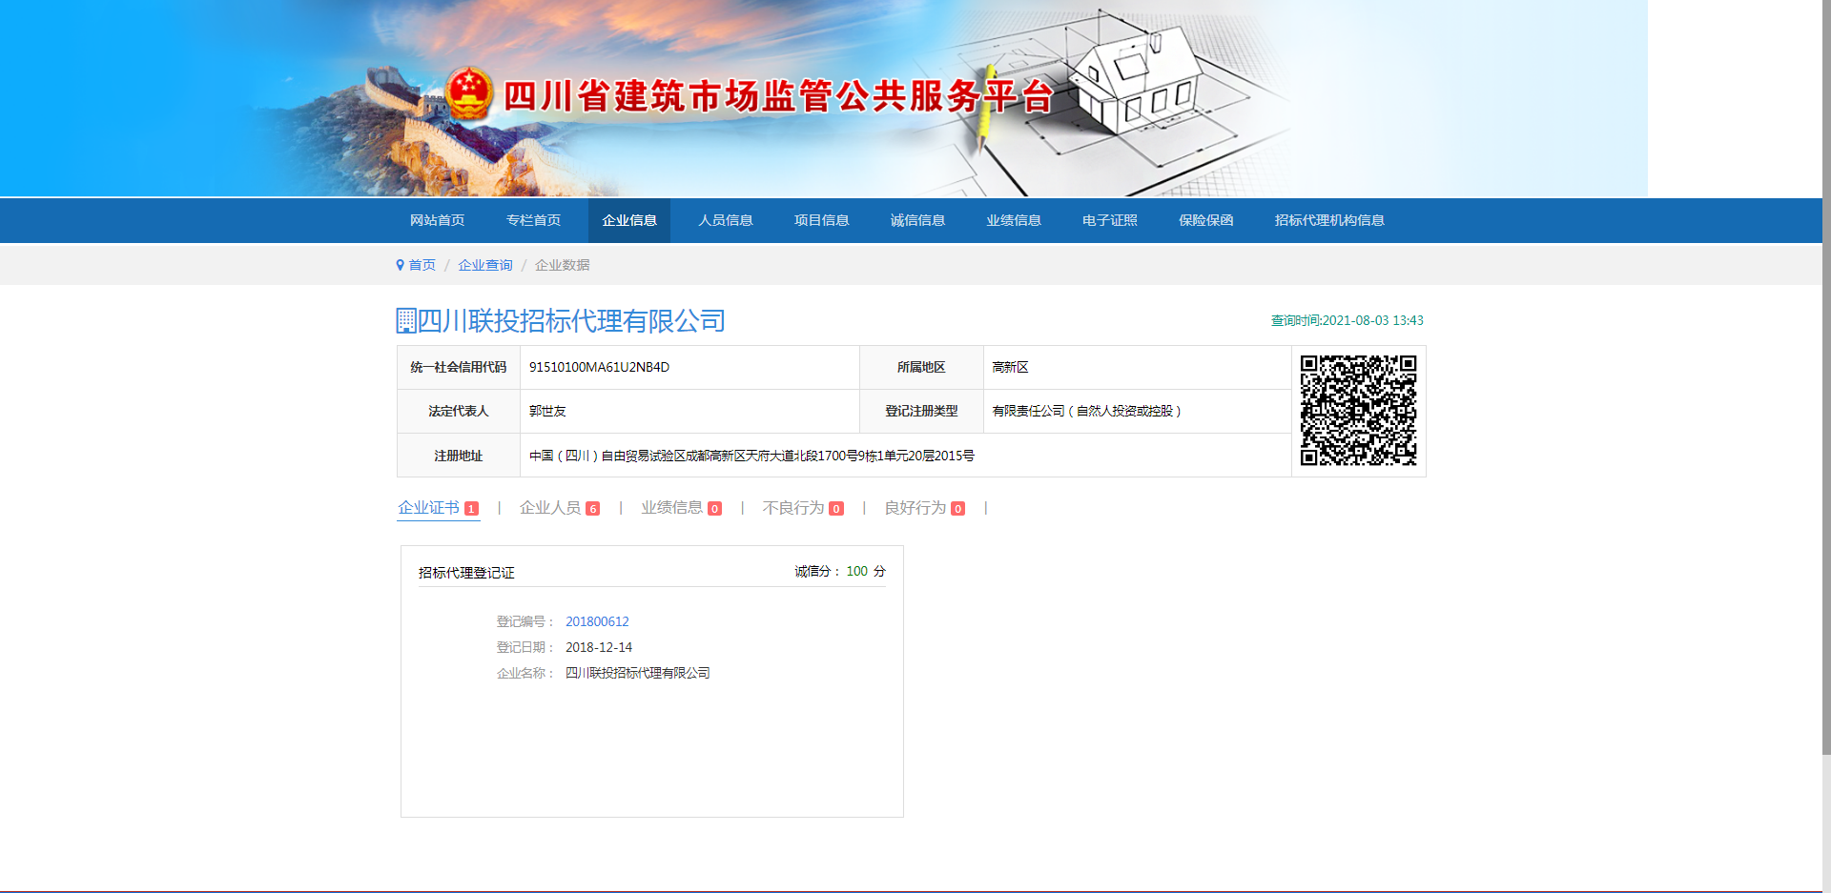Navigate to 项目信息 section

pyautogui.click(x=821, y=220)
